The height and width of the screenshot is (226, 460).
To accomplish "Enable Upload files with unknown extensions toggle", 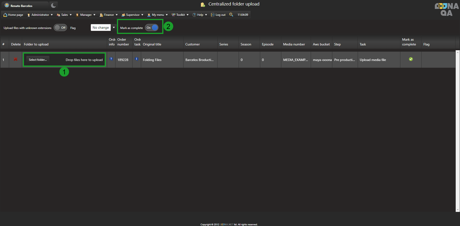I will coord(60,28).
